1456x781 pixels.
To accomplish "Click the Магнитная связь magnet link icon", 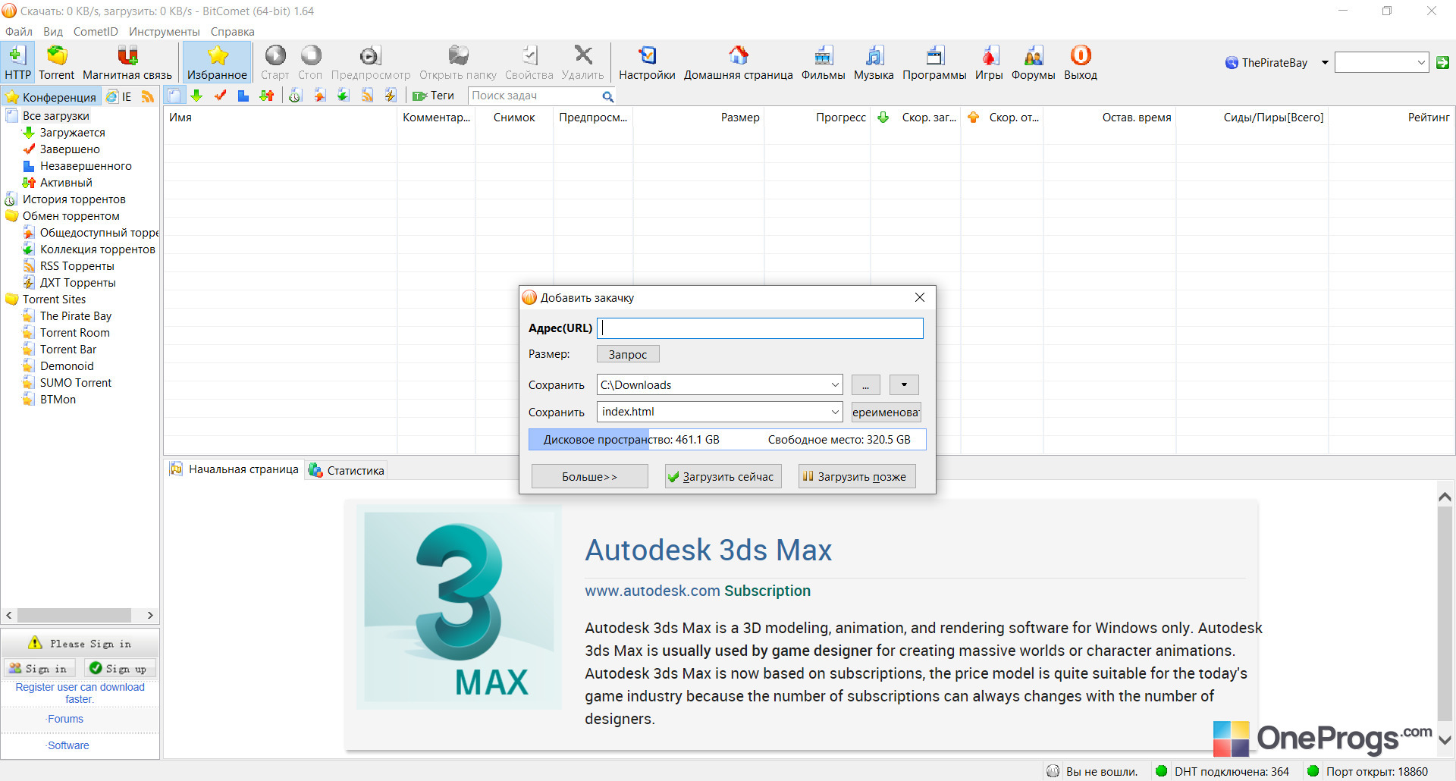I will click(127, 62).
